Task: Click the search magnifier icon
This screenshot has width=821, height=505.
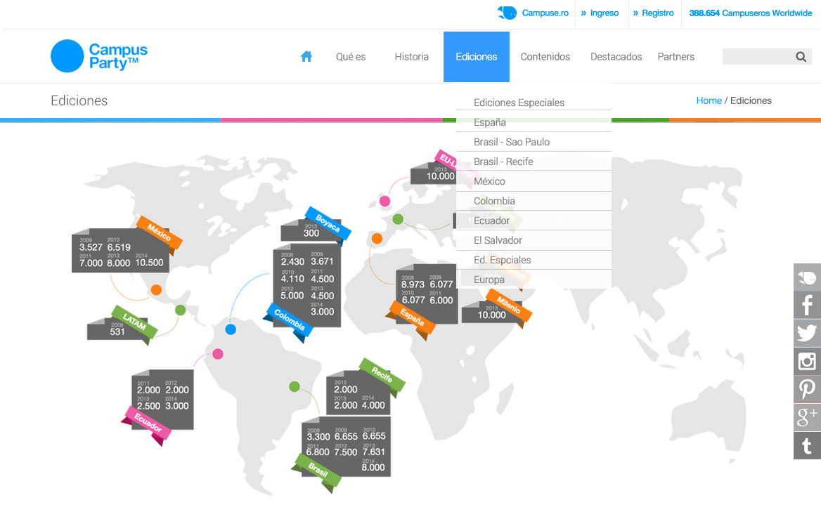Action: pos(801,56)
